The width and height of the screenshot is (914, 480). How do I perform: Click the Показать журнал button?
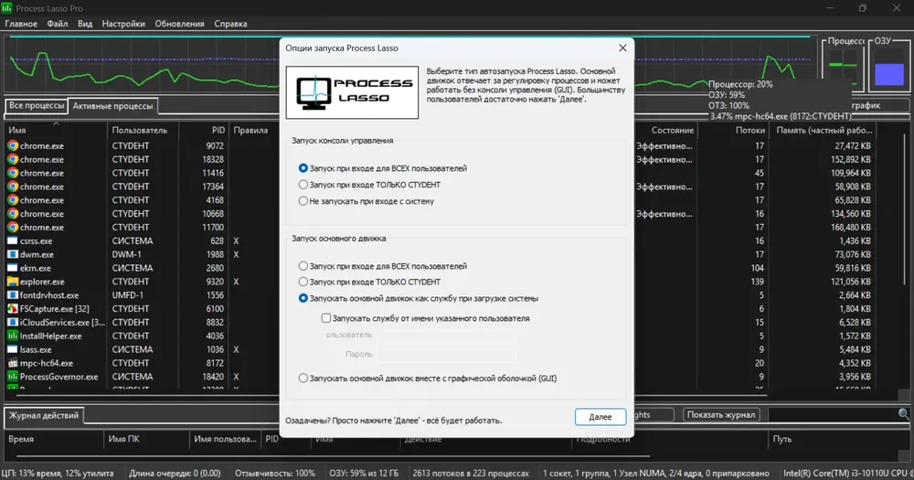pos(721,415)
